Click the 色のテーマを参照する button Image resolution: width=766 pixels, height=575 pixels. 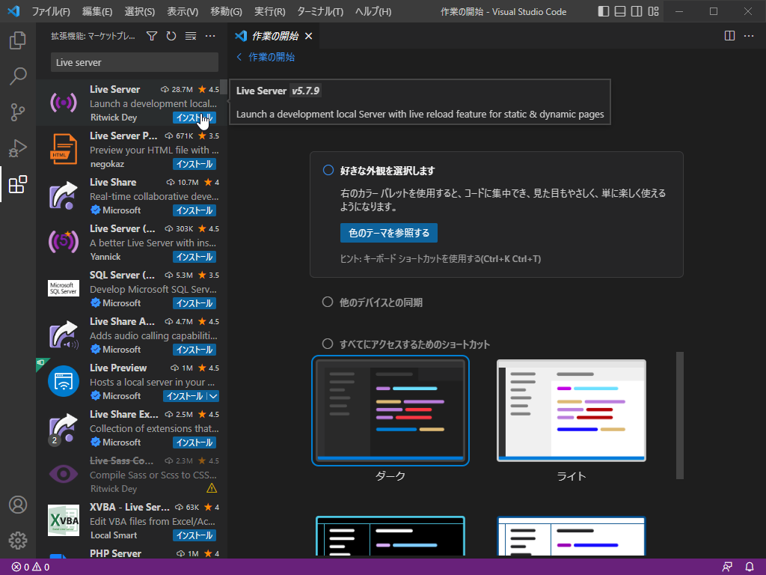point(389,233)
